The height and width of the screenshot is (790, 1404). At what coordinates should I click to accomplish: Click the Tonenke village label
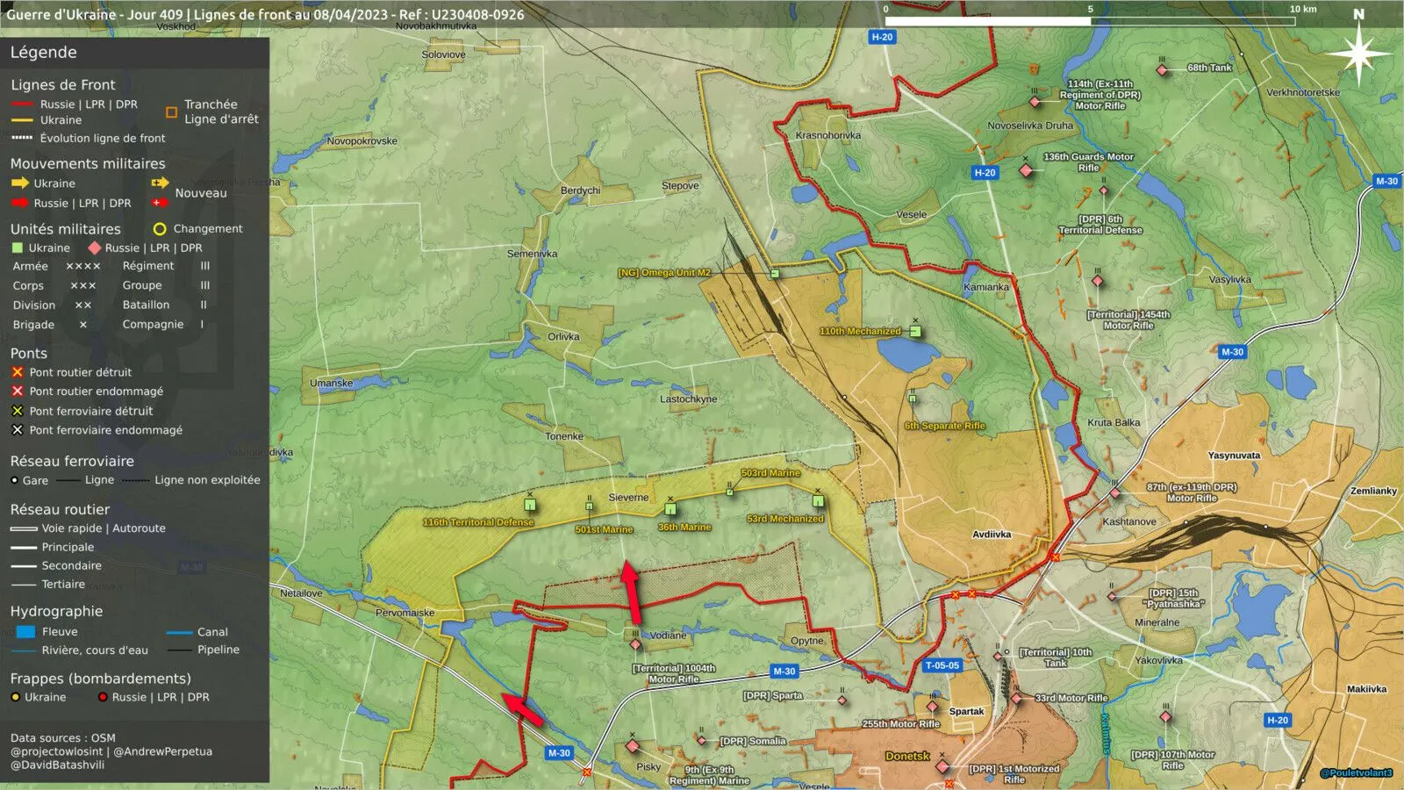[564, 436]
